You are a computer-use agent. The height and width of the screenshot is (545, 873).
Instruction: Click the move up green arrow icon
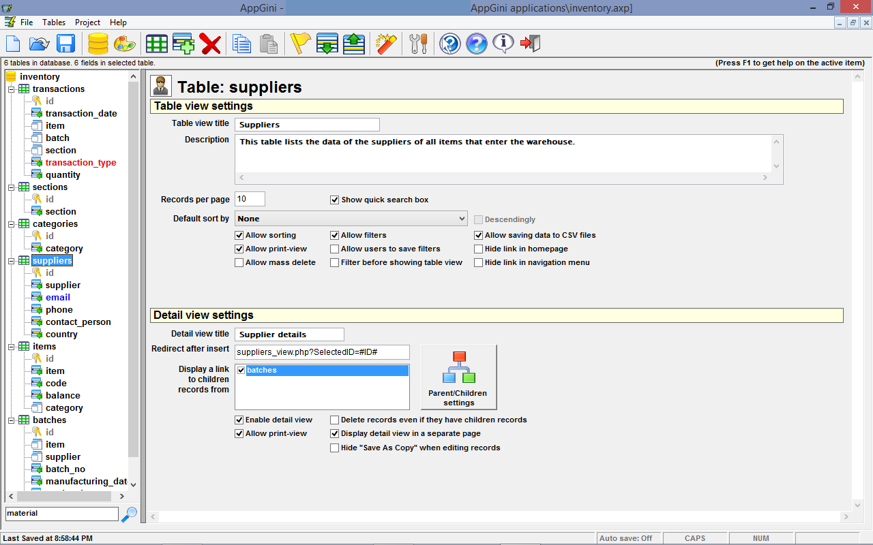point(353,44)
